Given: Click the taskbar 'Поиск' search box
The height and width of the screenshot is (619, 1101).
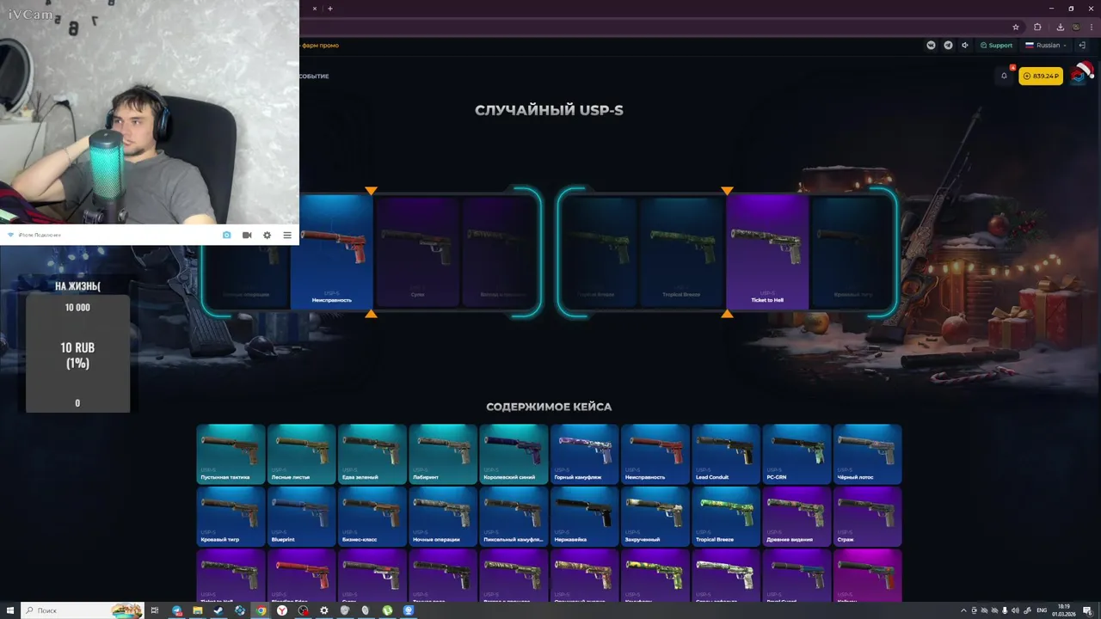Looking at the screenshot, I should (82, 610).
